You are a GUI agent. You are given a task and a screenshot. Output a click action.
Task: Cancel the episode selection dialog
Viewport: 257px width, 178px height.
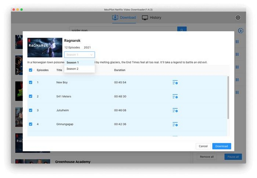coord(203,146)
